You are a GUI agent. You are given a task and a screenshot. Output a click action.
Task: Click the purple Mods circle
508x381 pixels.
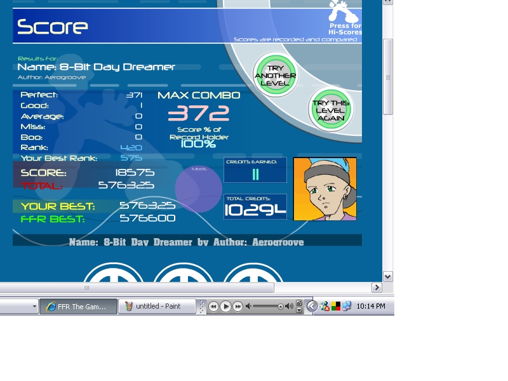point(199,189)
